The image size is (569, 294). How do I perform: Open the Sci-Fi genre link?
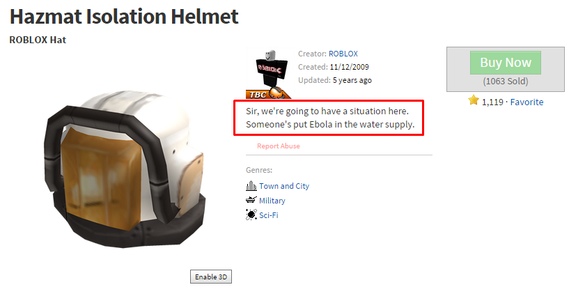coord(269,215)
